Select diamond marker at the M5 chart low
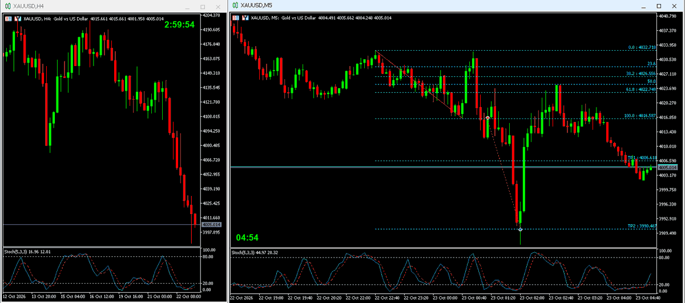 [520, 229]
